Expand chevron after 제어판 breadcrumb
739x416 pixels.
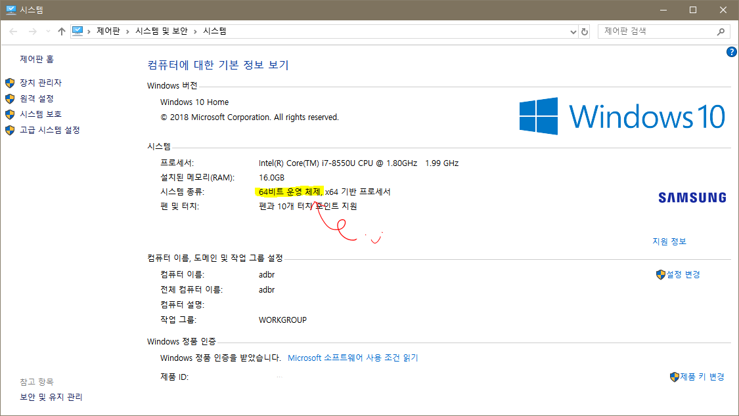click(127, 31)
